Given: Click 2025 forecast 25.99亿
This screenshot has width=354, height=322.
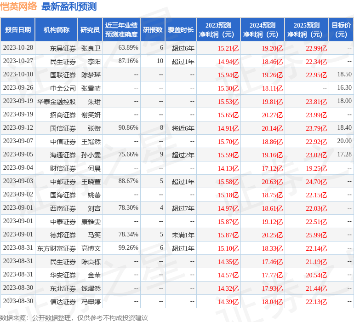Looking at the screenshot, I should coord(316,235).
